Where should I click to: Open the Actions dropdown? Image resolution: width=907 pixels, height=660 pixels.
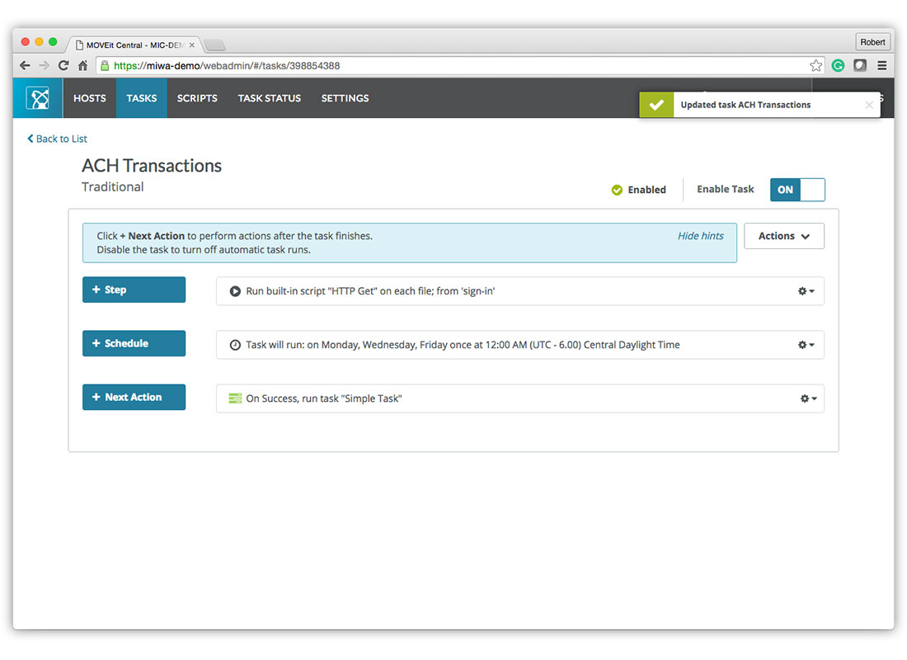tap(783, 236)
